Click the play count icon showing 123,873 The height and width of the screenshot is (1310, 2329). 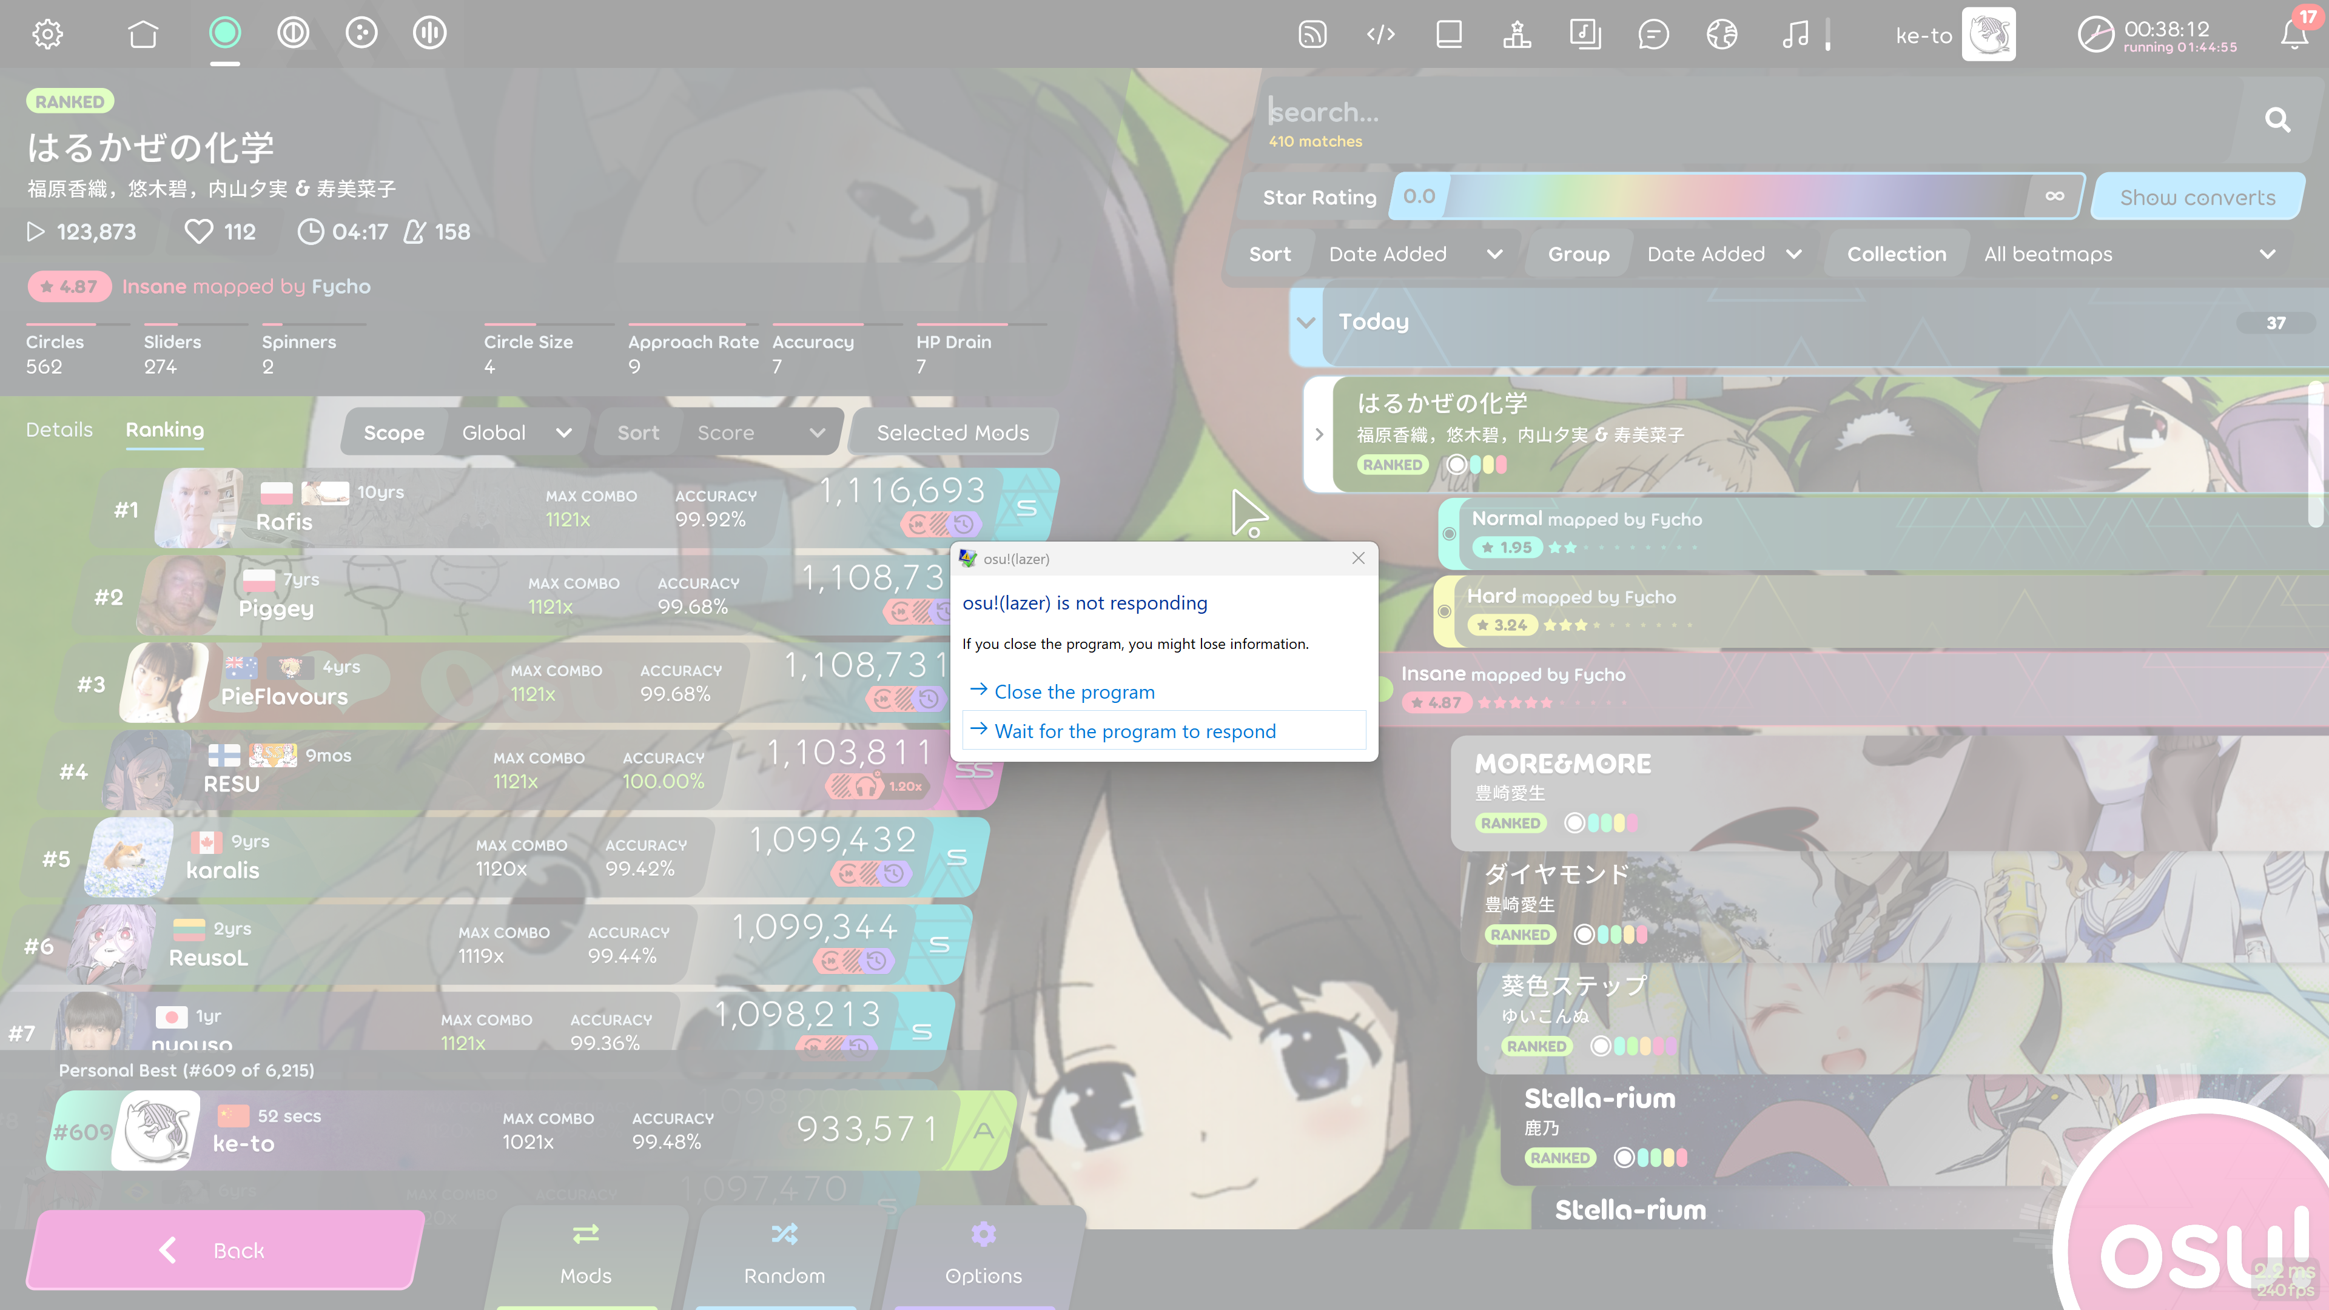click(35, 232)
